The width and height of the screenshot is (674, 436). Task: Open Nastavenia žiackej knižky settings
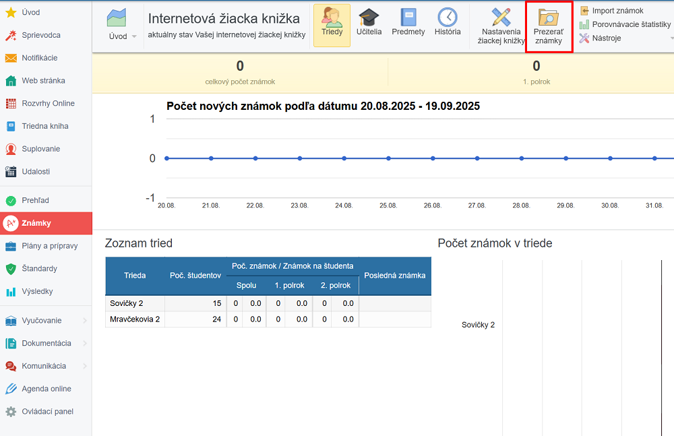[501, 27]
